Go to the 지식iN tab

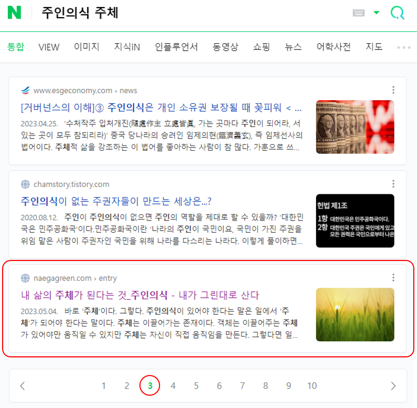tap(127, 47)
